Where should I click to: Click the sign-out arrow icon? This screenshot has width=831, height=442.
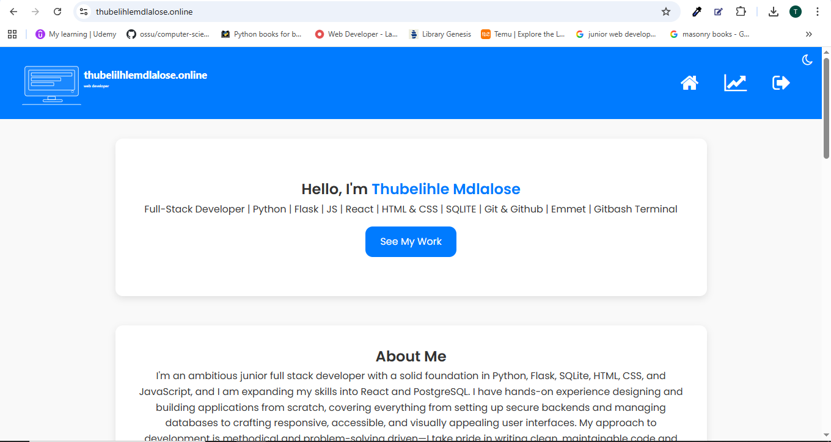[x=782, y=83]
